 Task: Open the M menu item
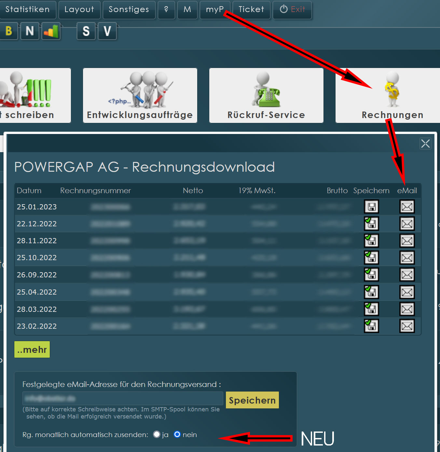pos(187,10)
